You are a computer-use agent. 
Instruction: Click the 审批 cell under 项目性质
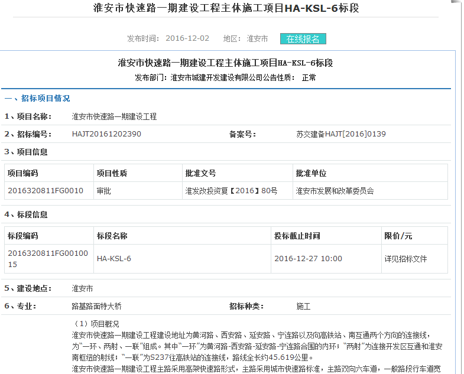tap(104, 191)
